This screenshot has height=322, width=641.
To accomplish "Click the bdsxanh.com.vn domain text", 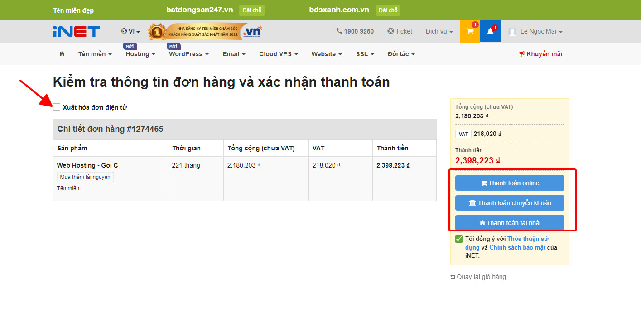I will 339,10.
